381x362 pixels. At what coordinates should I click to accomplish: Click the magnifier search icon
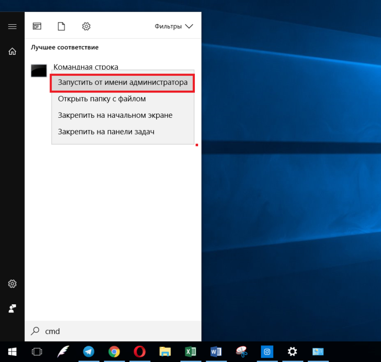tap(35, 331)
